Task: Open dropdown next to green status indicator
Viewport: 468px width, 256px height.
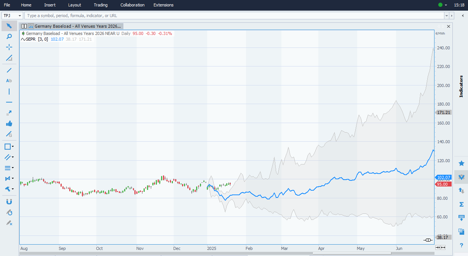Action: point(446,5)
